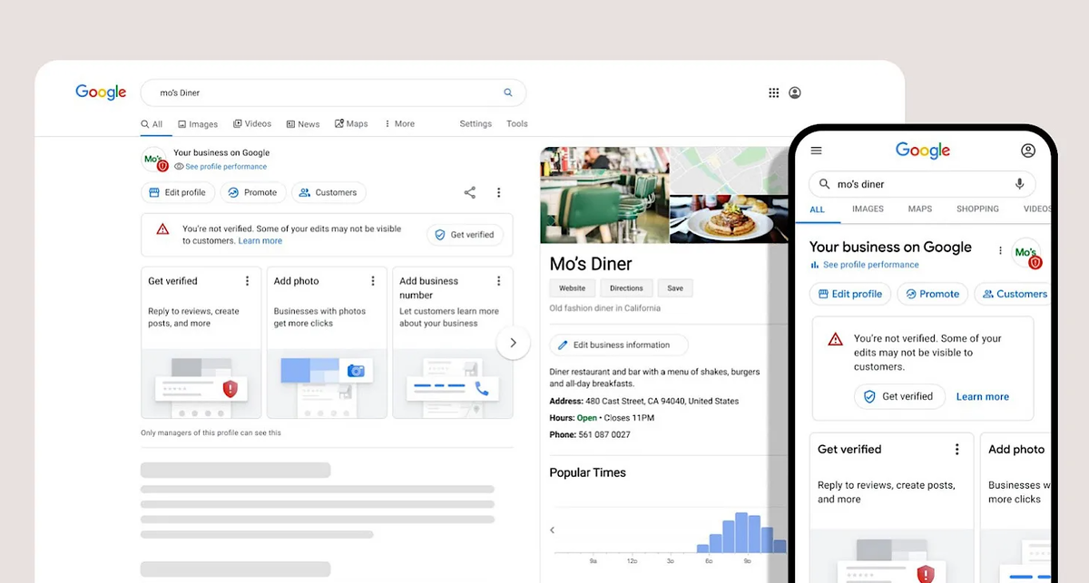Open the map thumbnail in knowledge panel
The width and height of the screenshot is (1089, 583).
(x=729, y=170)
